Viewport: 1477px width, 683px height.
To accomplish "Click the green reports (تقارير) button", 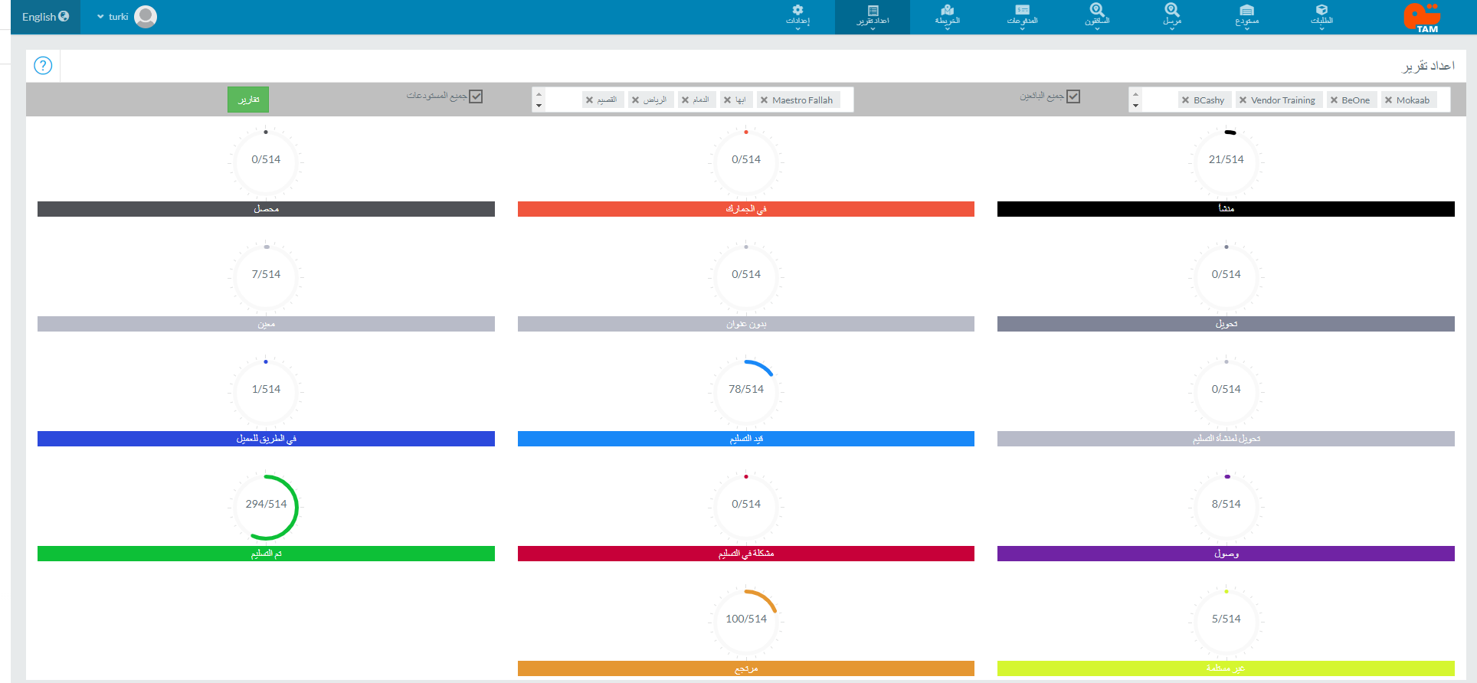I will (248, 100).
